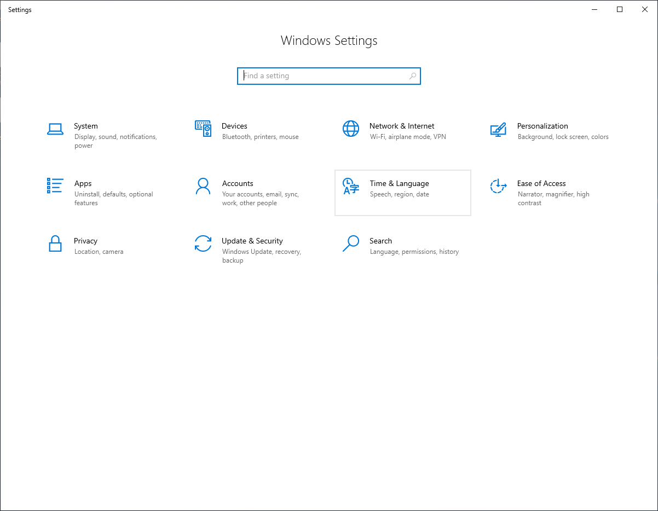
Task: Open System settings label
Action: [x=86, y=126]
